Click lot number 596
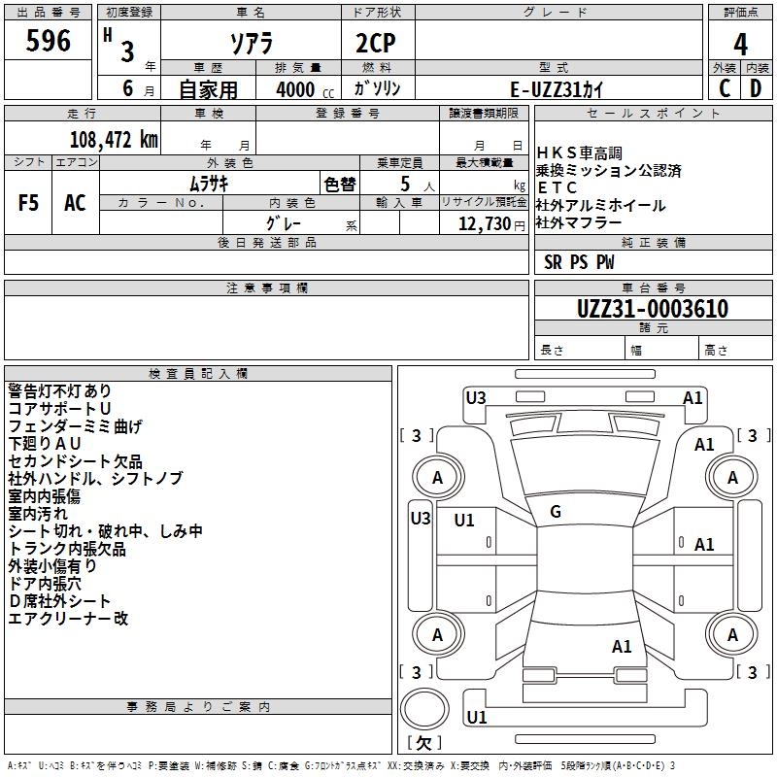Screen dimensions: 777x777 pos(48,40)
